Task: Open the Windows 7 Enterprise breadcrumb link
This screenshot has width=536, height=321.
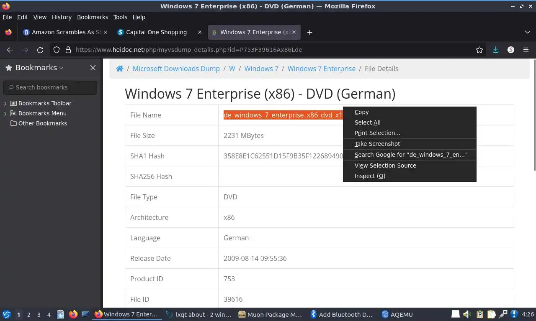Action: (322, 69)
